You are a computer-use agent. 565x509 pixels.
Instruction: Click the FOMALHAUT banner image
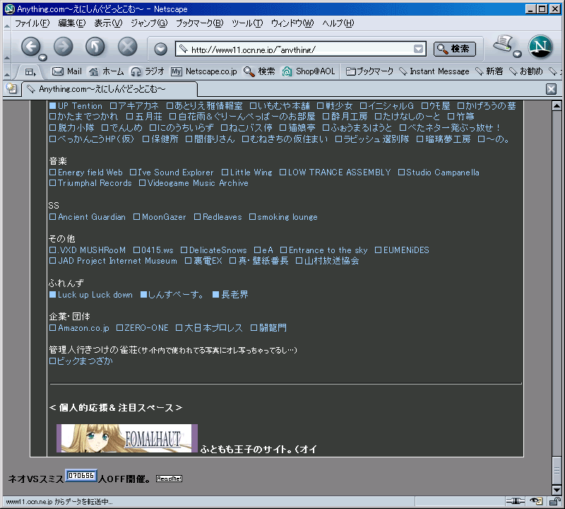coord(127,438)
